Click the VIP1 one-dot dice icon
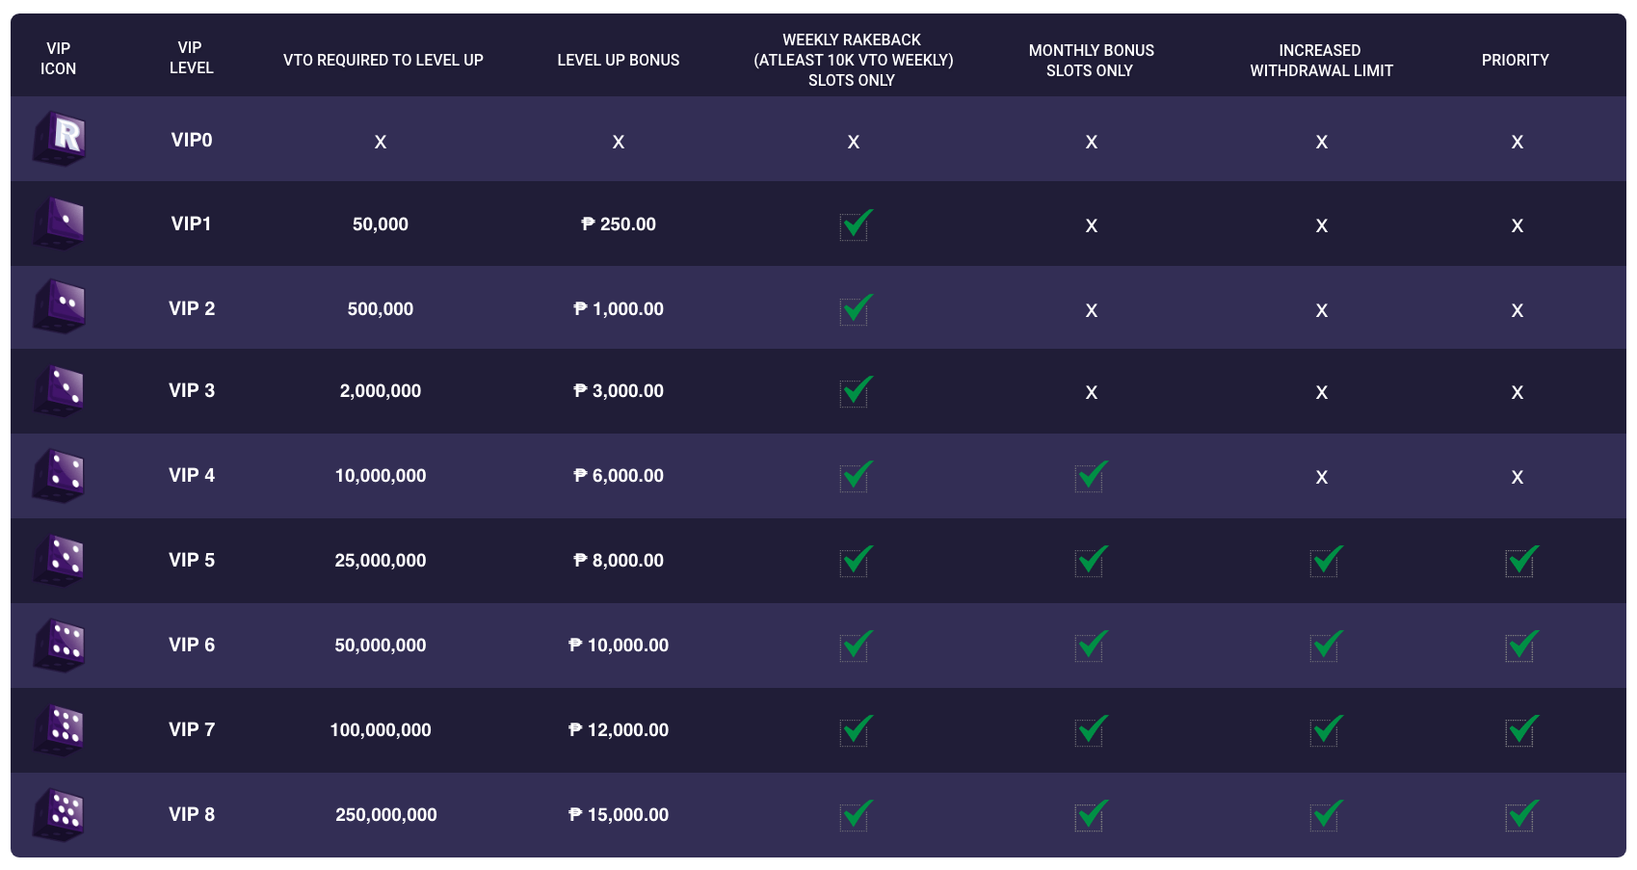1637x870 pixels. coord(60,223)
